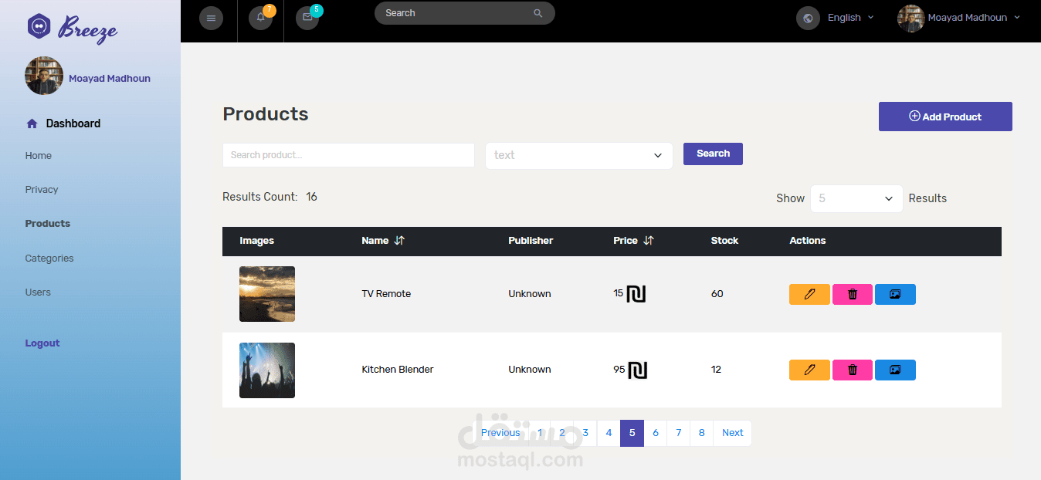Sort table by Name column arrows
The width and height of the screenshot is (1041, 480).
point(399,241)
